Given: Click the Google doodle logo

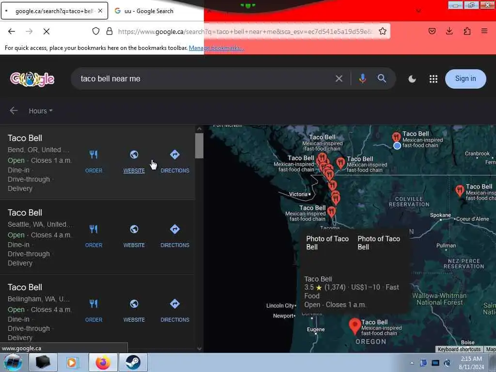Looking at the screenshot, I should (32, 79).
